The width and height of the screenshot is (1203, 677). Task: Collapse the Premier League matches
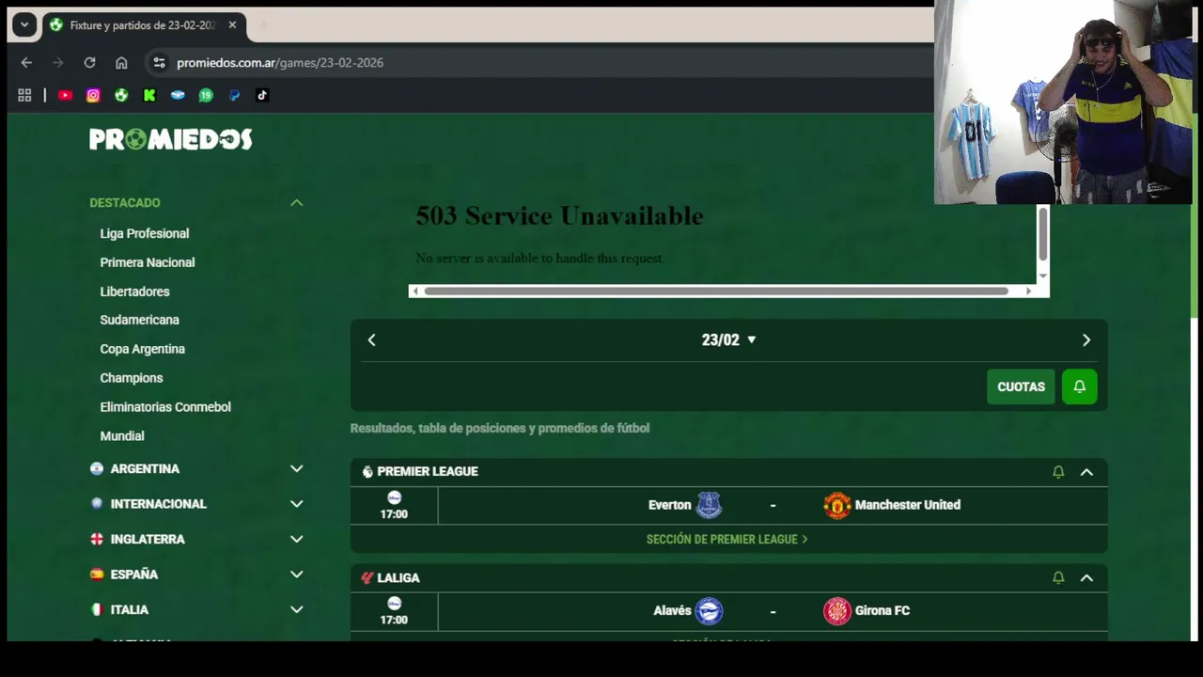pyautogui.click(x=1086, y=472)
